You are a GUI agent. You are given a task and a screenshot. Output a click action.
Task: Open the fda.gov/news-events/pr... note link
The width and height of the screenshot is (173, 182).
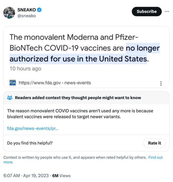tap(33, 128)
